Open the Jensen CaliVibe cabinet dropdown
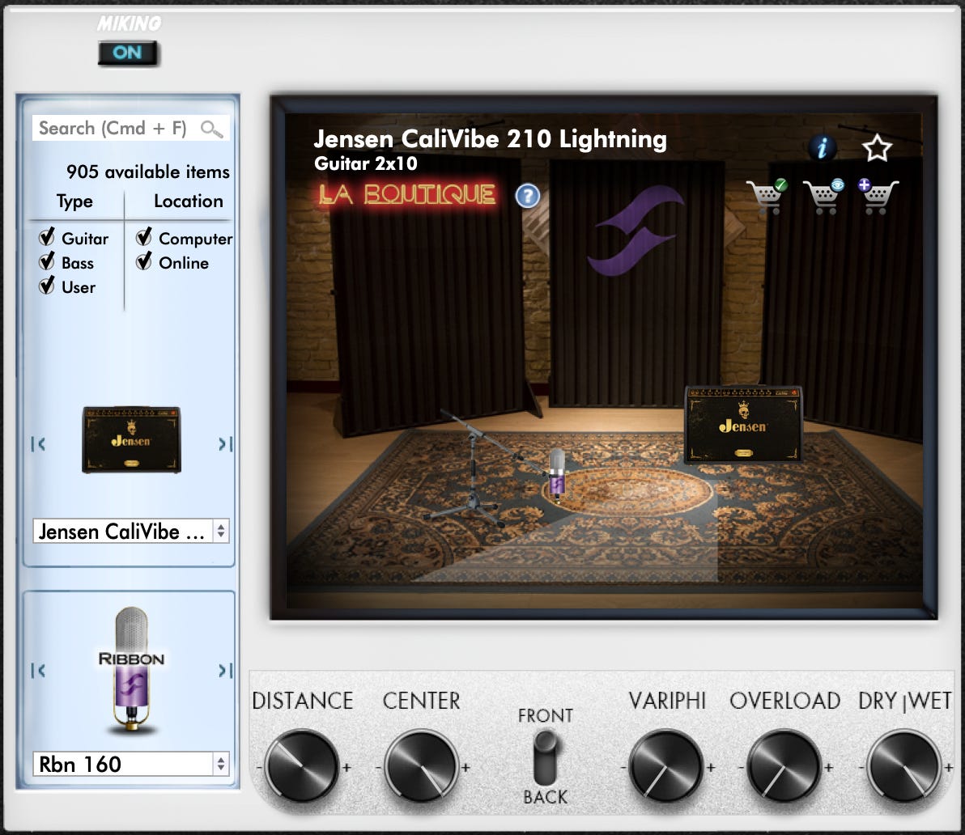This screenshot has height=835, width=965. (x=130, y=532)
